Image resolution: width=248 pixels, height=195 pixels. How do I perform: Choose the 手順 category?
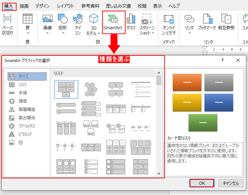click(18, 93)
